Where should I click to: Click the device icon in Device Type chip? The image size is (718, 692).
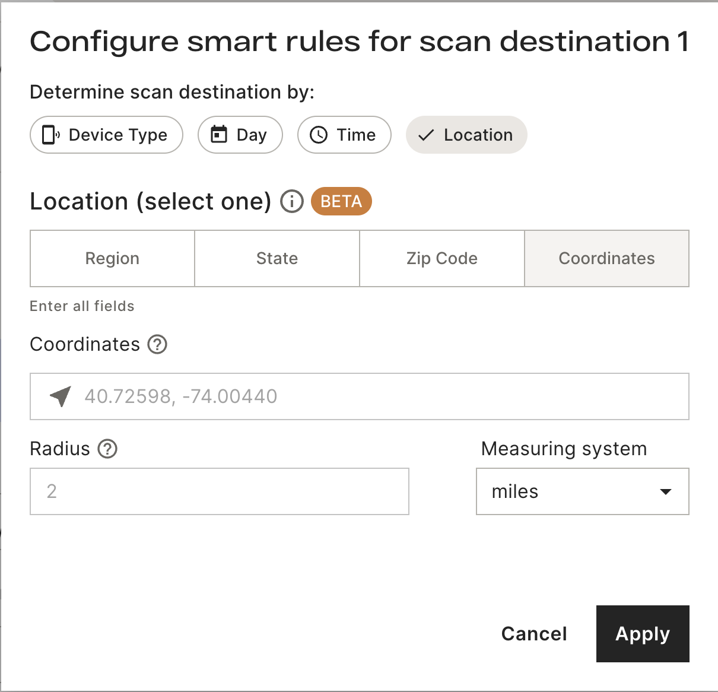tap(50, 135)
